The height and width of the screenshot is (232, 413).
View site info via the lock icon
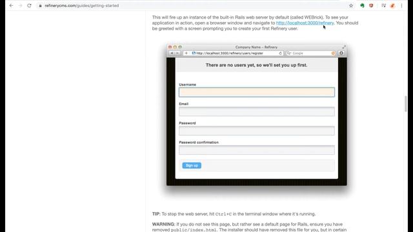click(x=40, y=6)
